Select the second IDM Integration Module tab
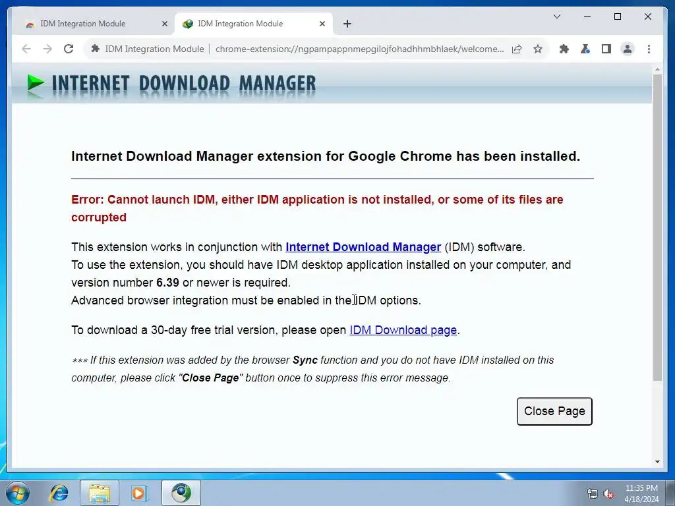Viewport: 675px width, 506px height. pos(254,24)
